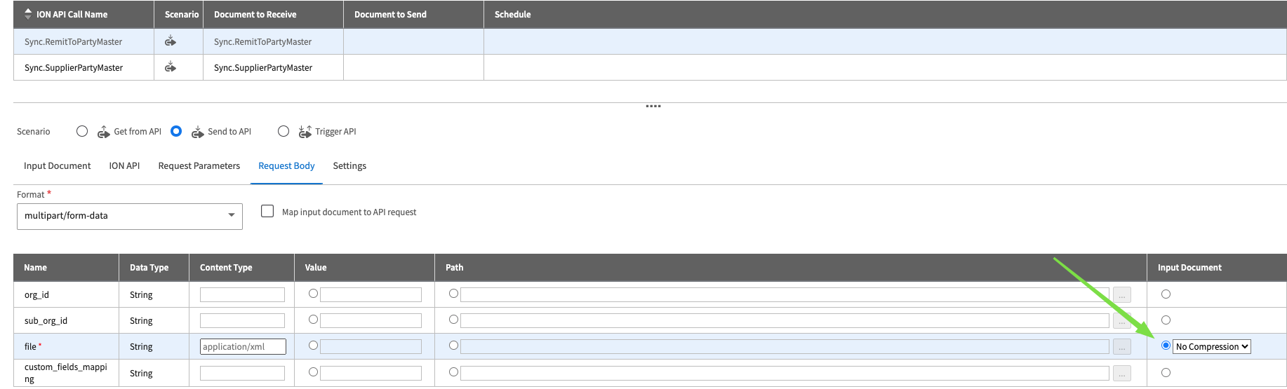Click the Input Document tab
This screenshot has height=389, width=1287.
click(57, 166)
